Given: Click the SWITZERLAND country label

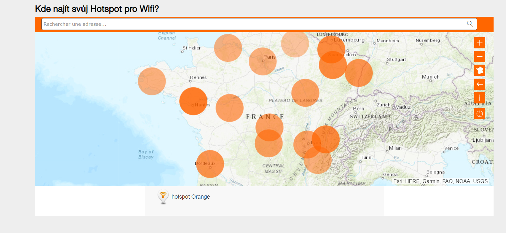Looking at the screenshot, I should click(370, 117).
